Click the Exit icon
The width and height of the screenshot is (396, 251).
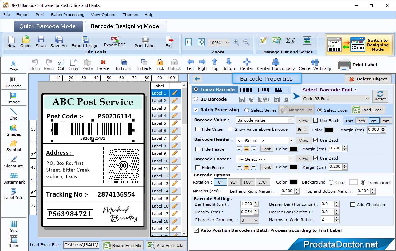(169, 42)
